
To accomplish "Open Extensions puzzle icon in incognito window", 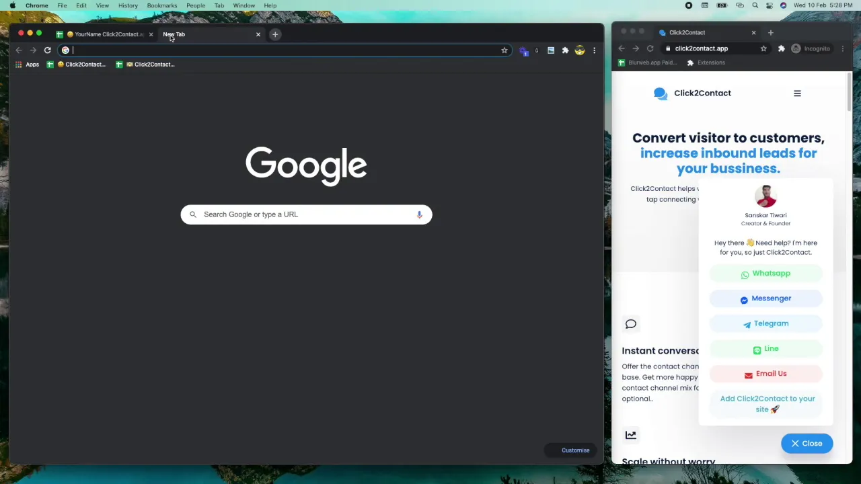I will (781, 48).
